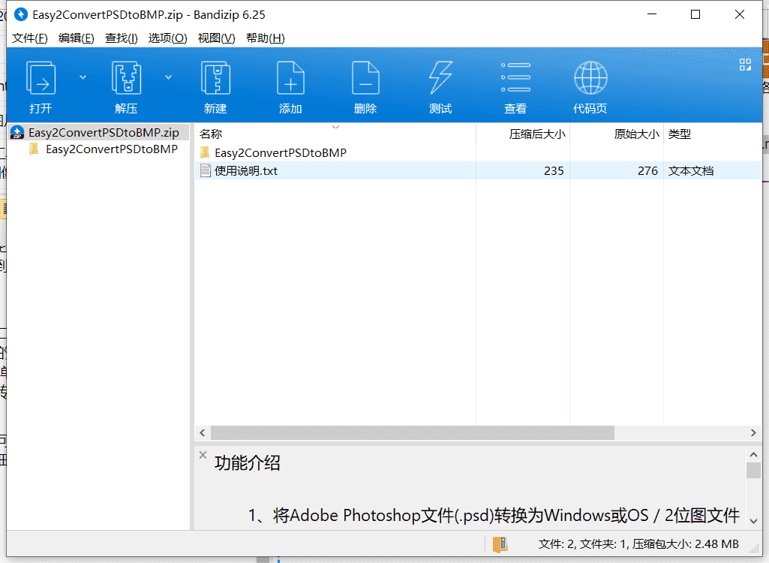Open the 编辑(E) menu
769x563 pixels.
76,38
